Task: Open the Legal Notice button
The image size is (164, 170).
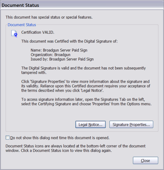Action: (90, 125)
